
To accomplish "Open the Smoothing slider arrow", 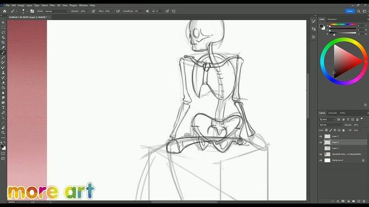I will 142,11.
